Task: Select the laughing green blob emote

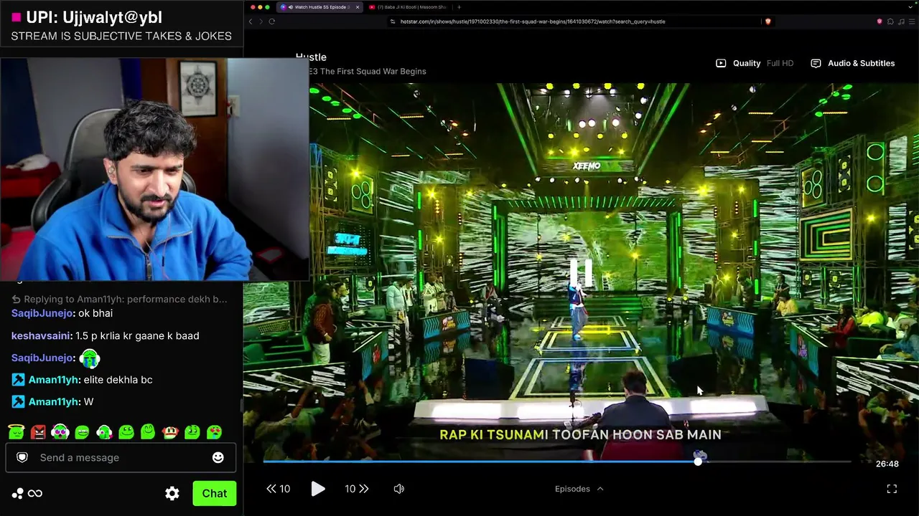Action: click(x=82, y=431)
